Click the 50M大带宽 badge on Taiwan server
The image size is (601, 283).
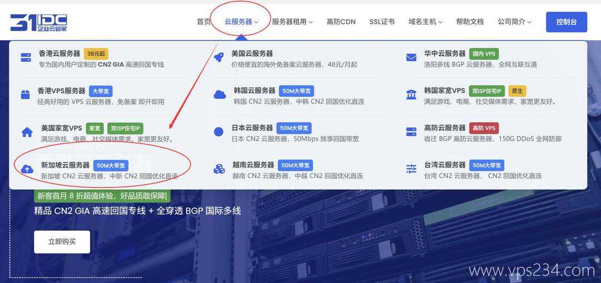(x=487, y=166)
